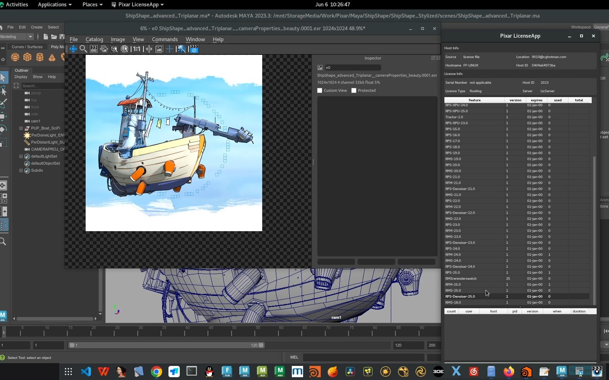Image resolution: width=609 pixels, height=380 pixels.
Task: Expand the PUP_Boat_SciFi node in the Outliner
Action: tap(20, 128)
